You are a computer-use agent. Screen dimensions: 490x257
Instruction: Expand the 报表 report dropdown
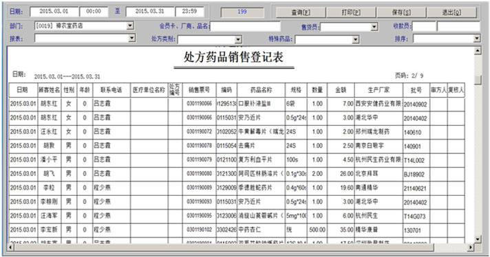coord(132,38)
